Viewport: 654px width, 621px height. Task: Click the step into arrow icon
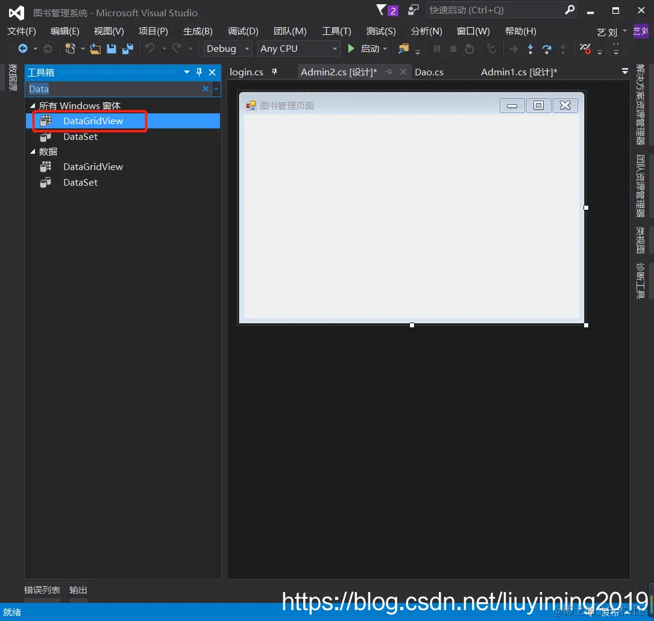pyautogui.click(x=530, y=49)
